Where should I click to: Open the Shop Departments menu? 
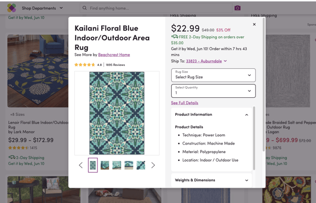click(x=42, y=8)
